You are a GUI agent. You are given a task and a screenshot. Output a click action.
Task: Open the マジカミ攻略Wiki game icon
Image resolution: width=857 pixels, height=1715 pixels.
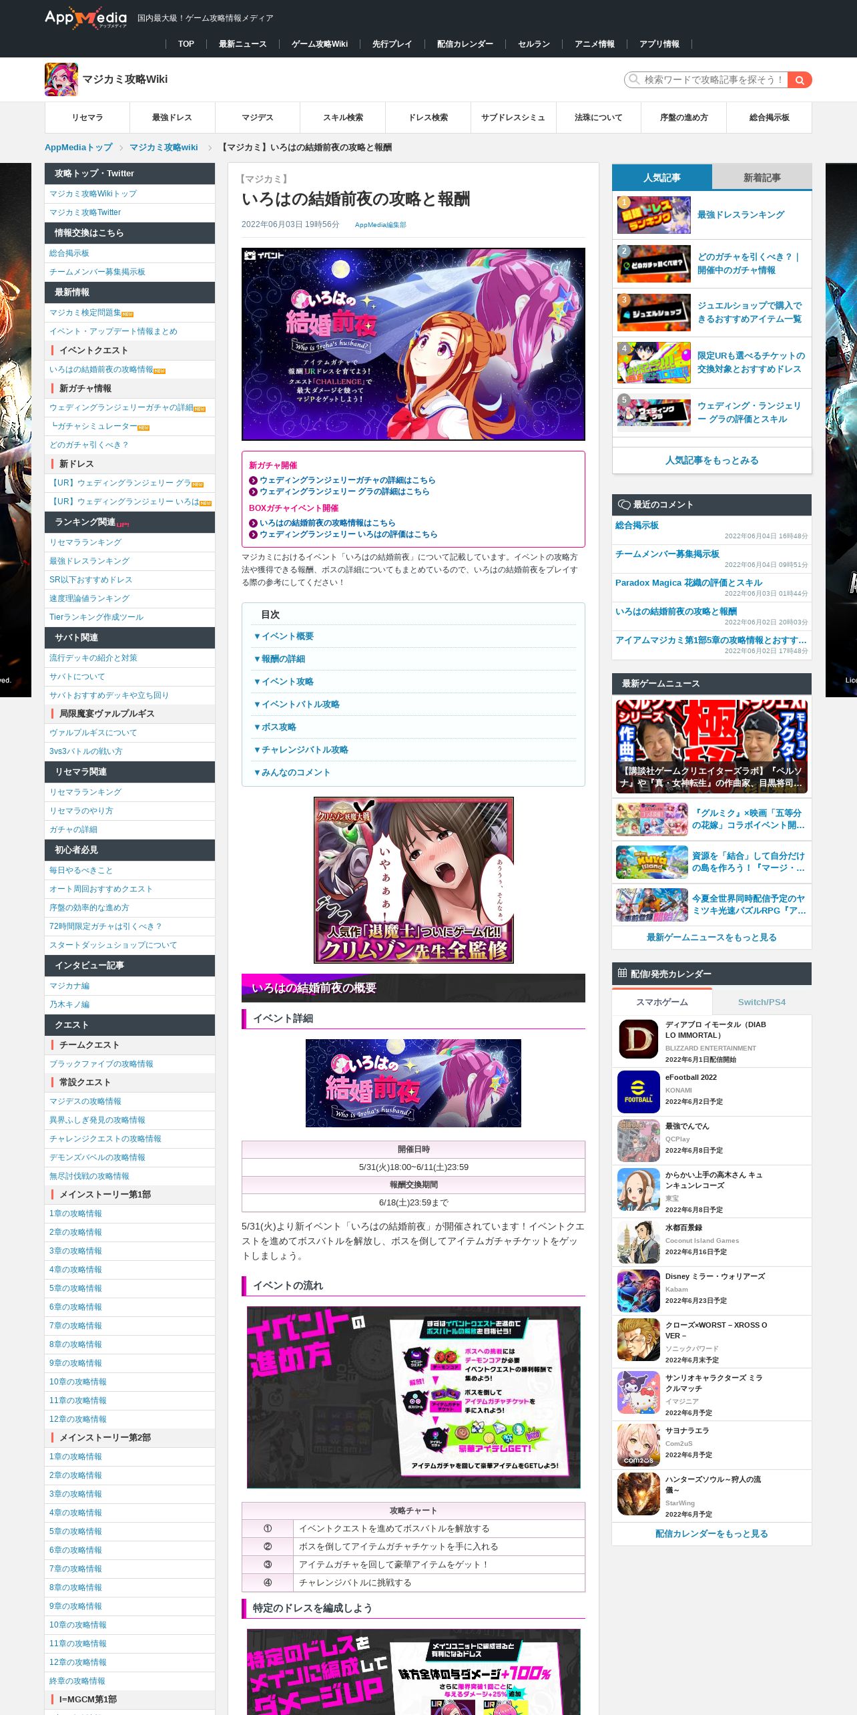61,79
